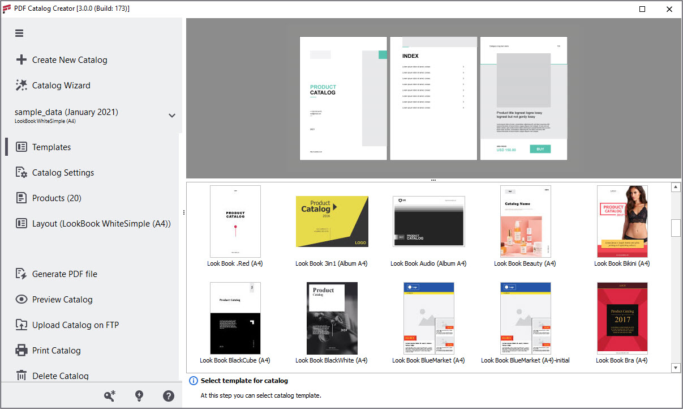The width and height of the screenshot is (683, 409).
Task: Click the key license icon at bottom
Action: pyautogui.click(x=110, y=396)
